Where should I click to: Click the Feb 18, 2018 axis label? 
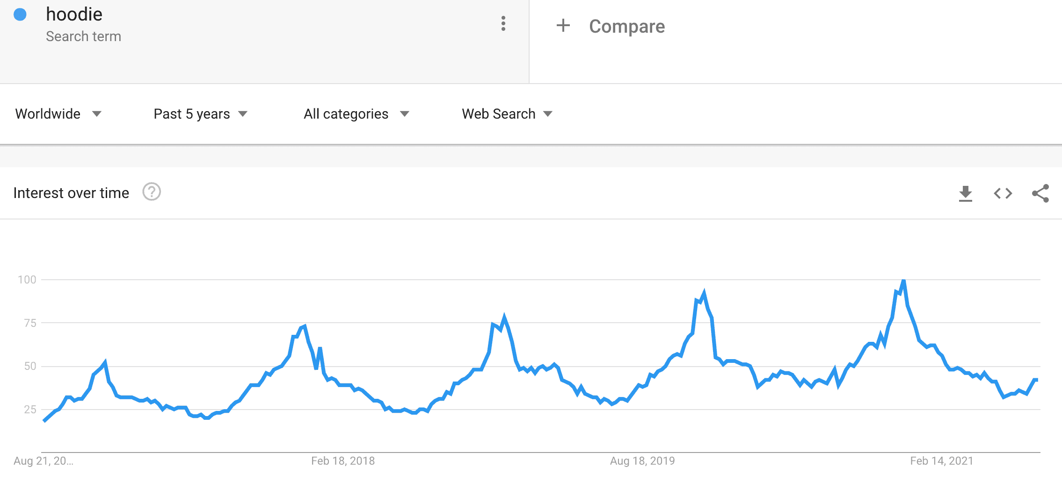tap(343, 460)
